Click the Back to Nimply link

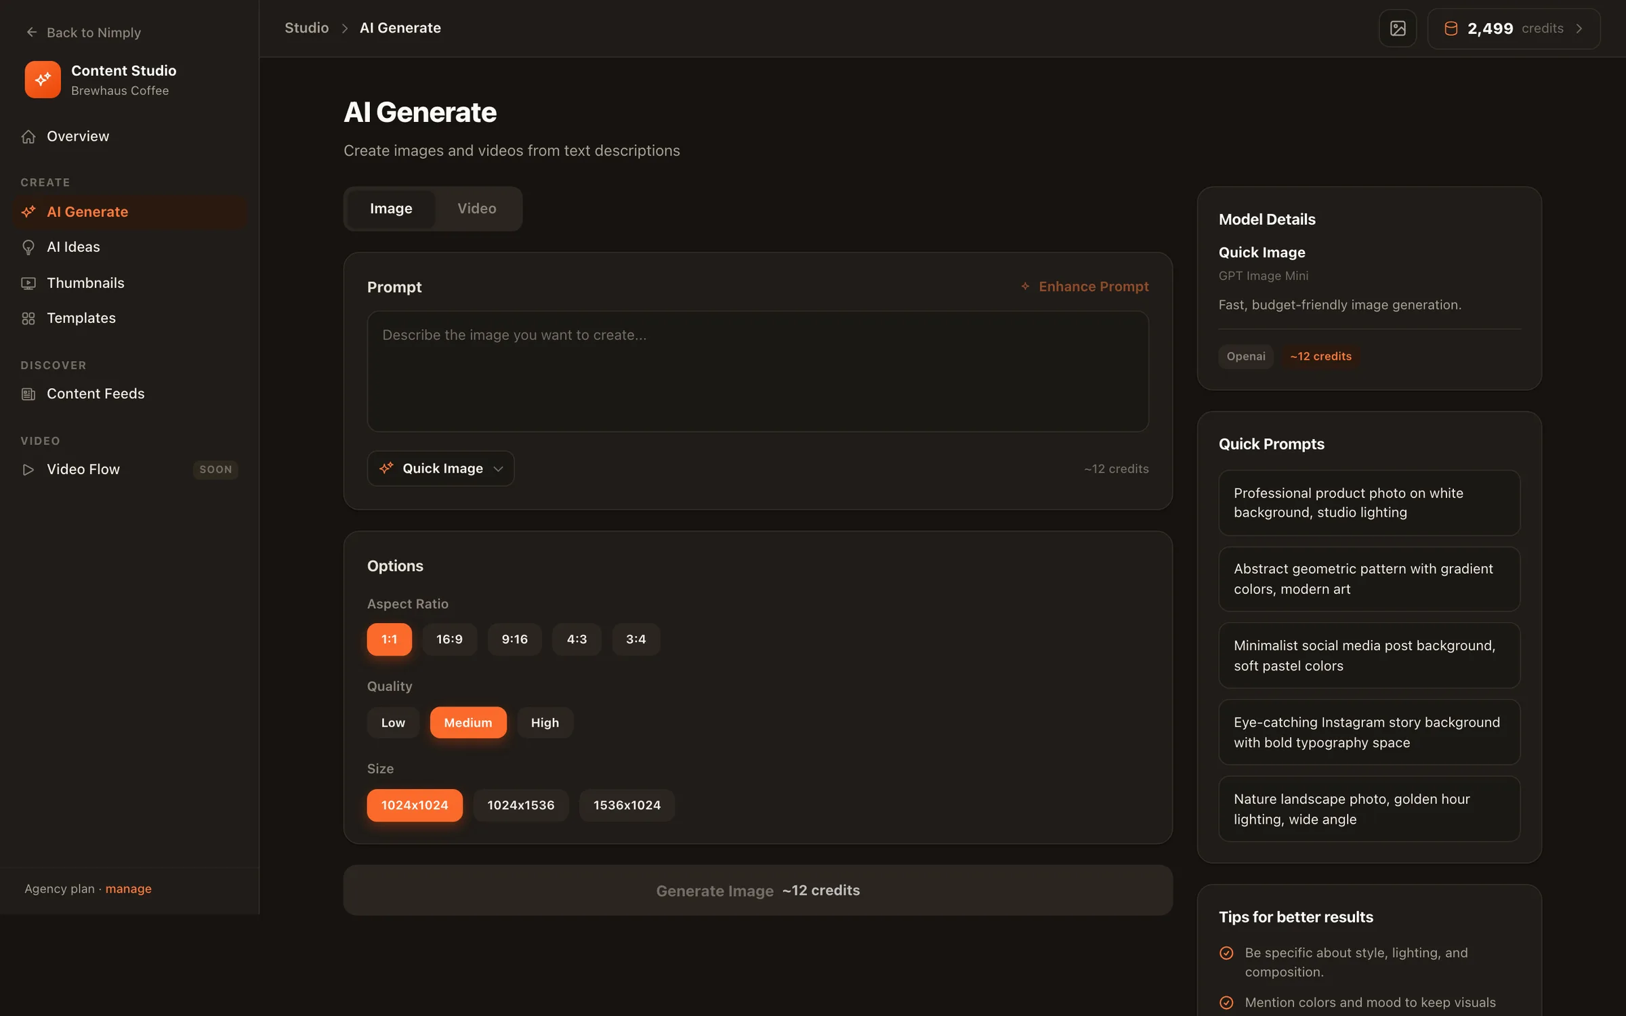click(83, 32)
